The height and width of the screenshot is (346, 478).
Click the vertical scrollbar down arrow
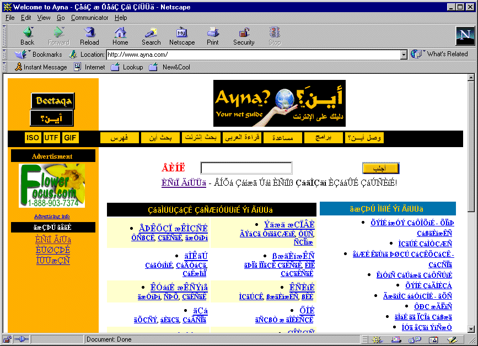click(x=471, y=328)
